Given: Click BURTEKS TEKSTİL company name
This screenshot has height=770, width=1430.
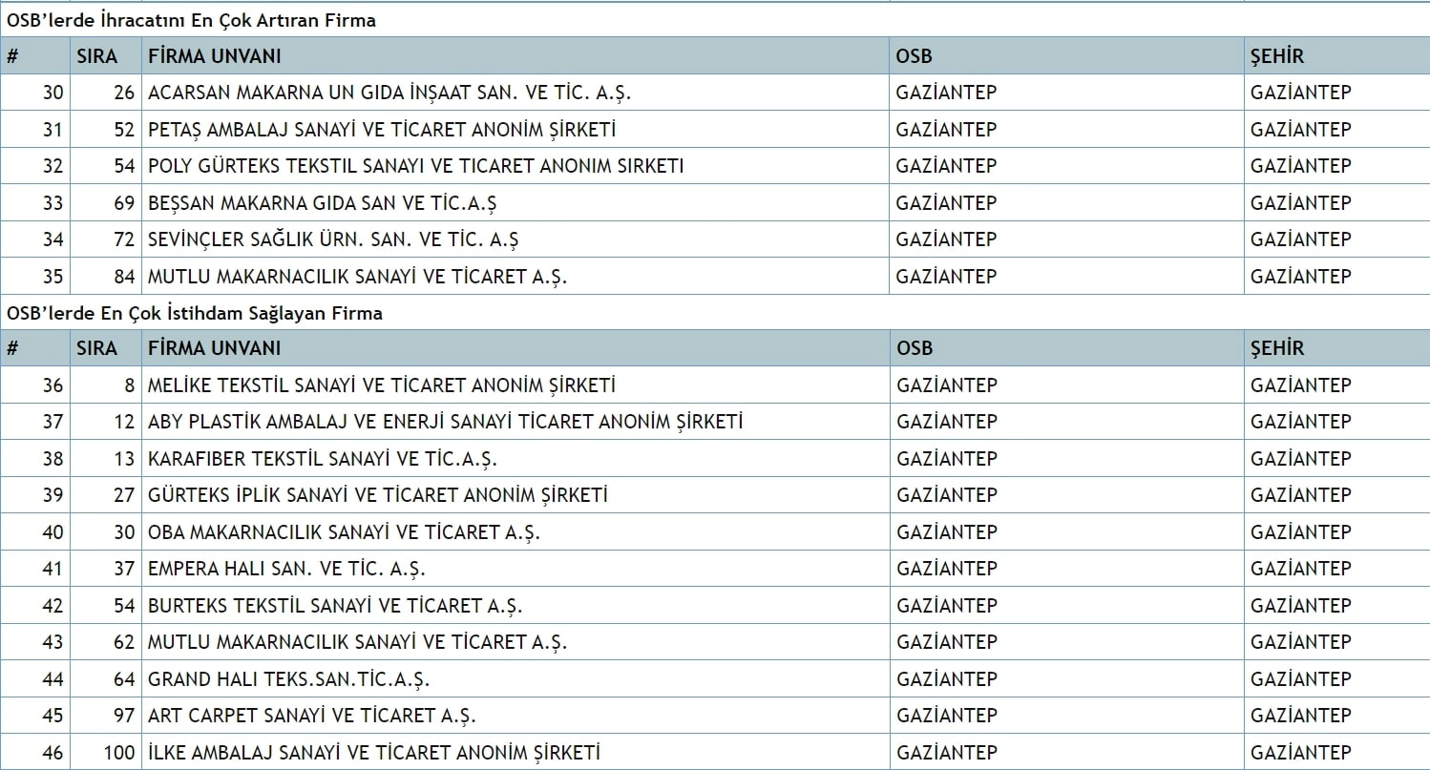Looking at the screenshot, I should [335, 606].
